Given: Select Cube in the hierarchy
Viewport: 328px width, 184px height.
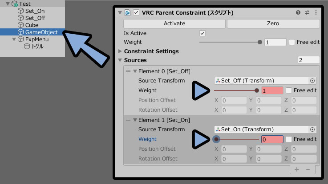Looking at the screenshot, I should [x=32, y=25].
